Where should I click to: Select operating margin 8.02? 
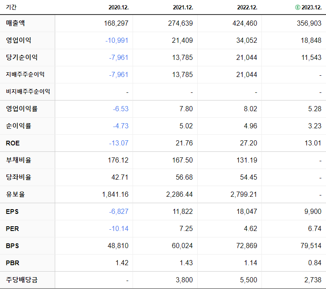coord(250,109)
